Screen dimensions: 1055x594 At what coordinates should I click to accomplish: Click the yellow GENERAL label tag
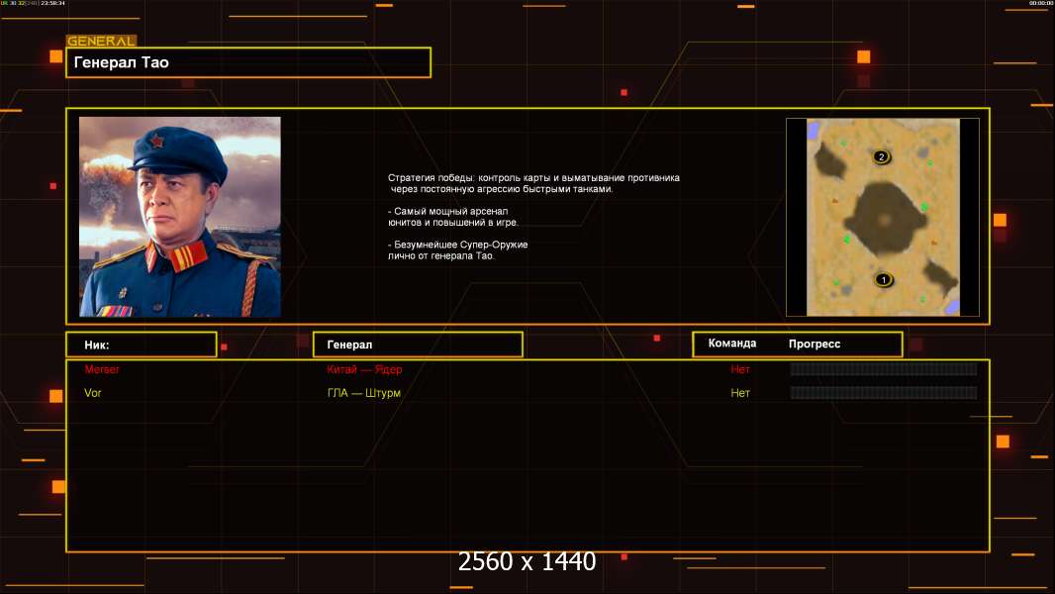pyautogui.click(x=102, y=41)
